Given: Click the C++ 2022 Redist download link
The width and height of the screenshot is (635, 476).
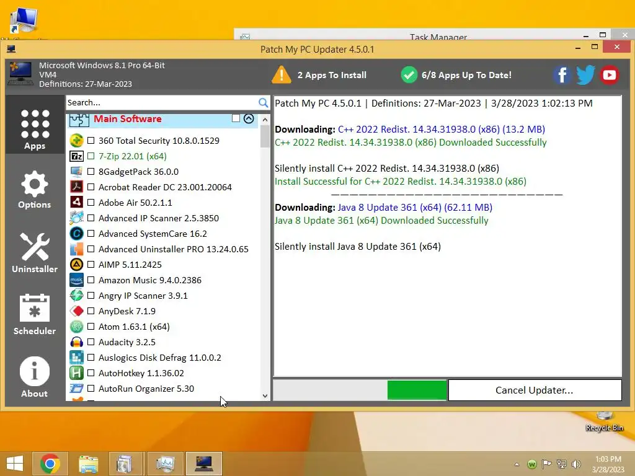Looking at the screenshot, I should pyautogui.click(x=442, y=129).
